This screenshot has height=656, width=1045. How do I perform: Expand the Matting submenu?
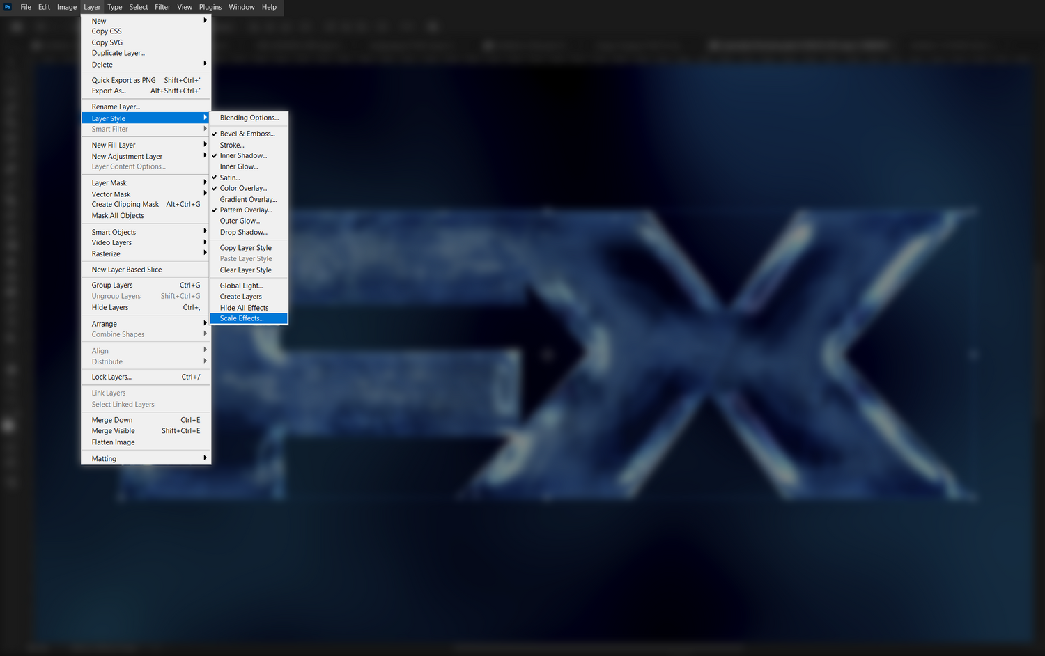[x=146, y=458]
